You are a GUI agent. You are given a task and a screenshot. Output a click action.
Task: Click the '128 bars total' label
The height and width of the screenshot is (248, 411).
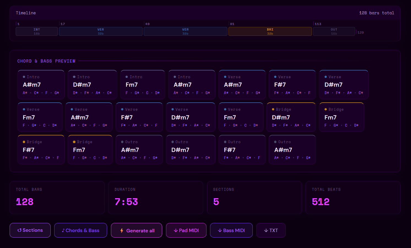tap(377, 13)
